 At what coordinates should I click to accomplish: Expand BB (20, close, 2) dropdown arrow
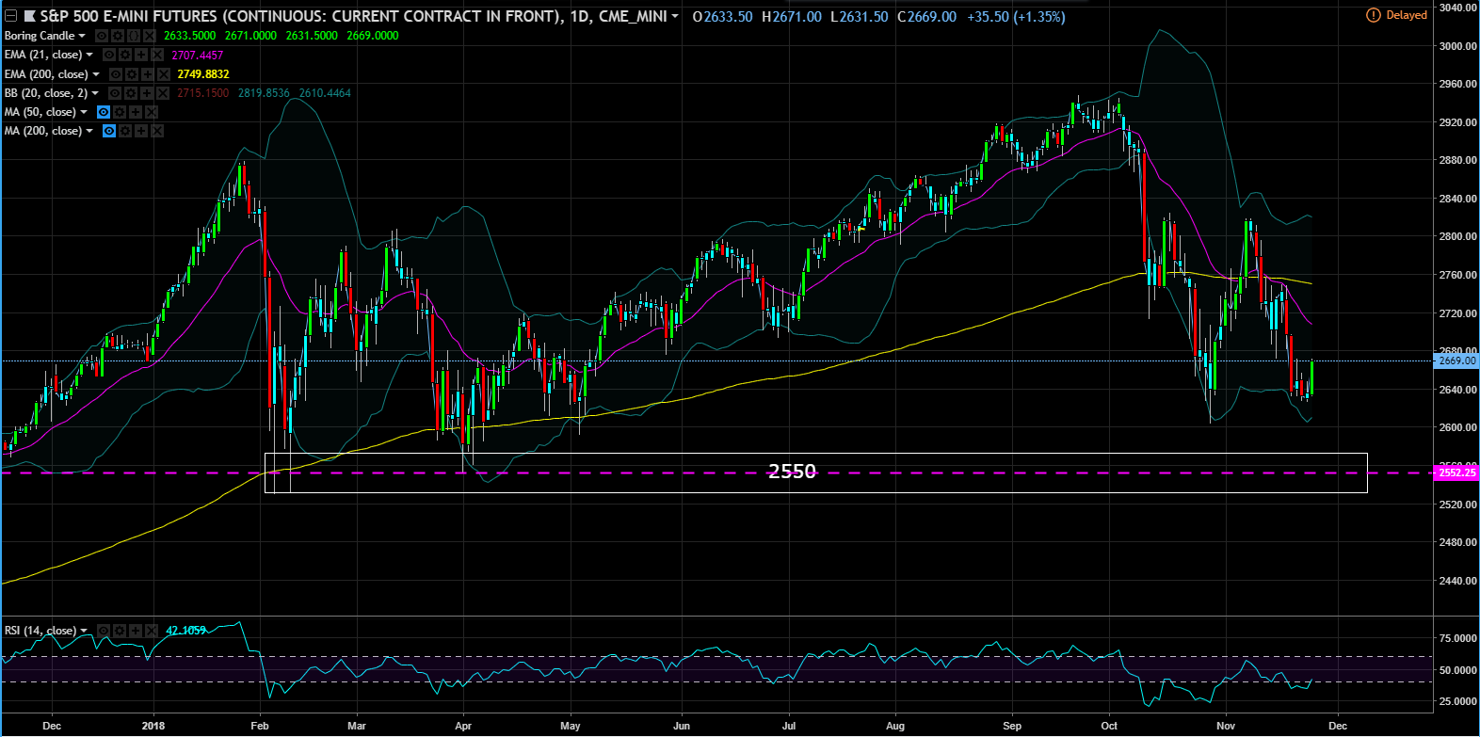click(95, 93)
